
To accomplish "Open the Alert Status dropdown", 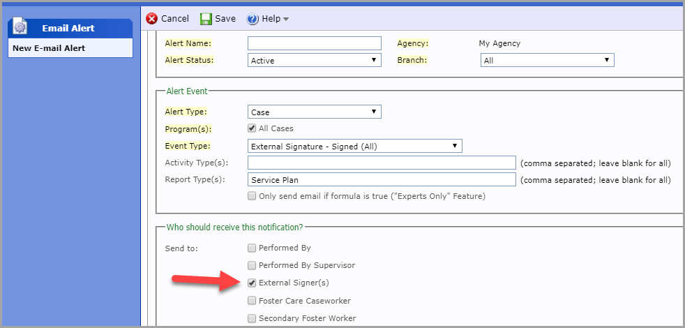I will [x=315, y=60].
